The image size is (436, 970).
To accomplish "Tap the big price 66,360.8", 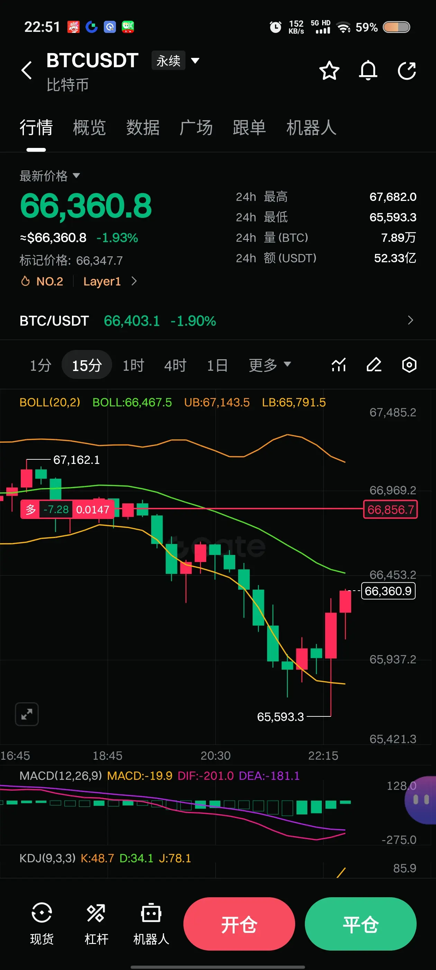I will coord(86,206).
